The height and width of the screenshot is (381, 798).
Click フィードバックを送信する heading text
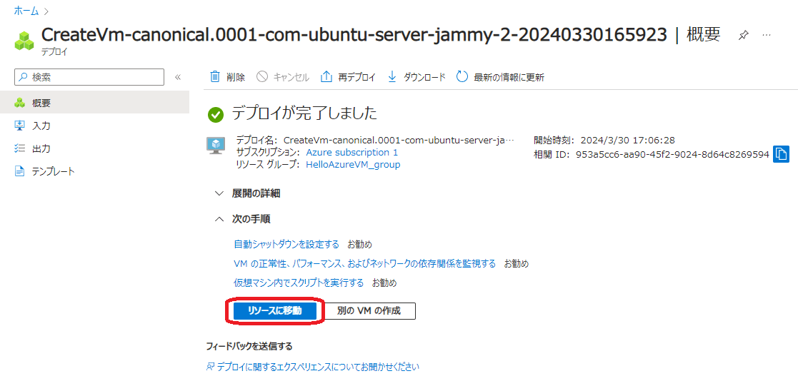coord(249,347)
